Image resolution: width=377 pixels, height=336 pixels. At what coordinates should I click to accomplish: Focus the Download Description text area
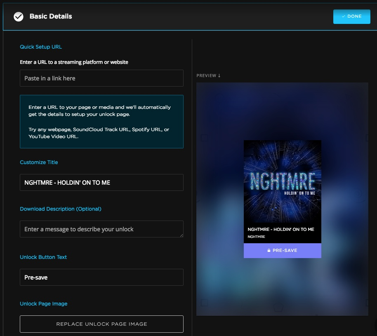coord(101,229)
